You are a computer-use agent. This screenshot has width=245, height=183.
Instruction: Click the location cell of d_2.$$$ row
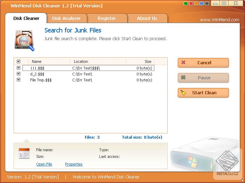[82, 74]
